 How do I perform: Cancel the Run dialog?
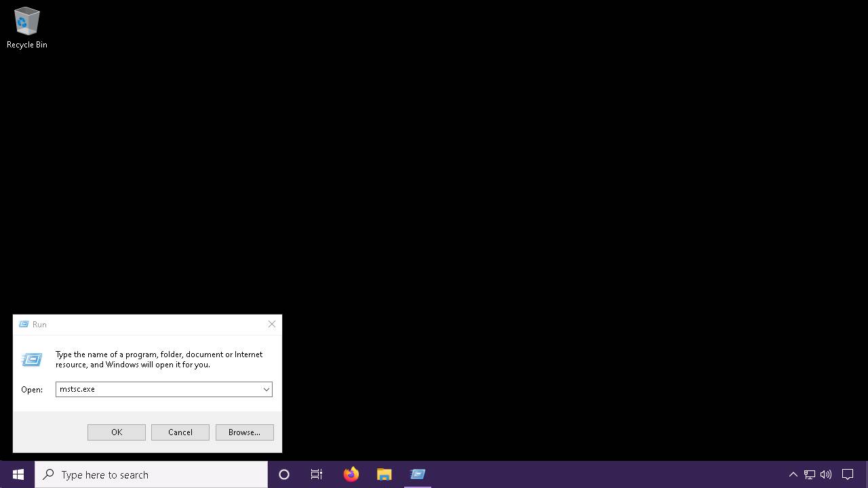coord(180,432)
